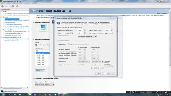Viewport: 171px width, 96px height.
Task: Collapse the Стереоскопический режим 3D node
Action: pyautogui.click(x=2, y=37)
